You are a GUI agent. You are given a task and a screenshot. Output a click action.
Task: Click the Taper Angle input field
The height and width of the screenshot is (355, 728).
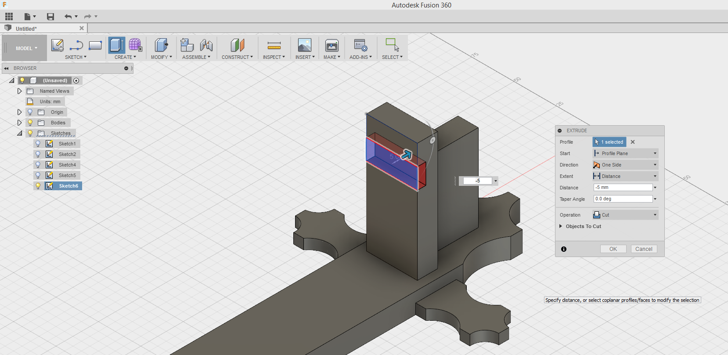coord(623,199)
